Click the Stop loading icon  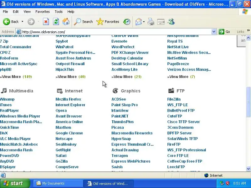pyautogui.click(x=46, y=22)
